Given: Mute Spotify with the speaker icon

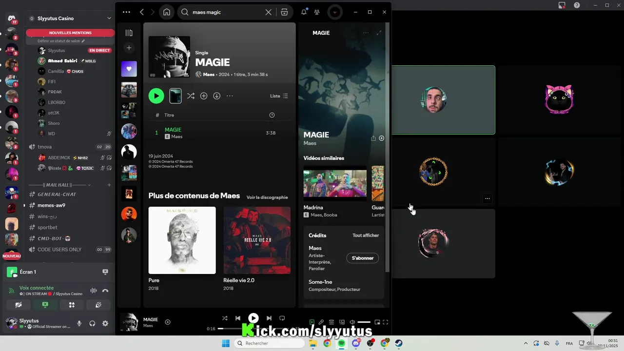Looking at the screenshot, I should [352, 322].
